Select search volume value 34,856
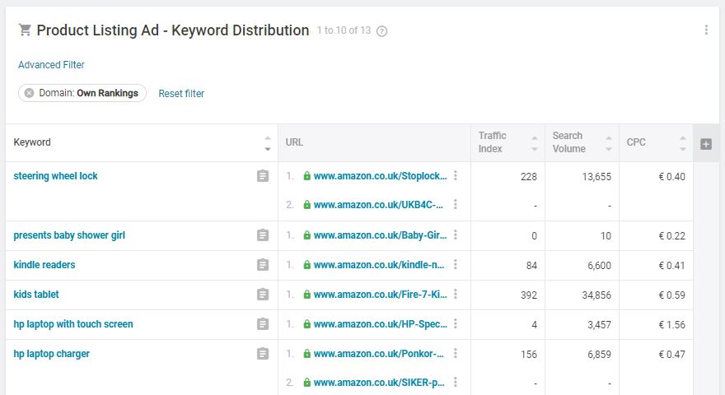Viewport: 725px width, 395px height. [x=596, y=295]
